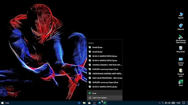
Task: Open VISHWAS CERAMICS -NEW MOU recent file
Action: coord(104,65)
